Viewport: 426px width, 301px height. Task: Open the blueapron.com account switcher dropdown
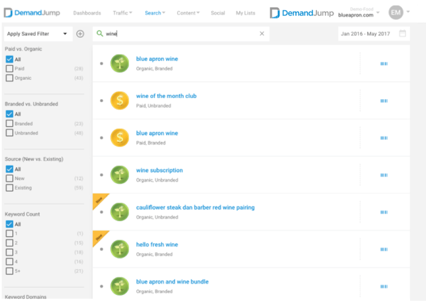378,13
